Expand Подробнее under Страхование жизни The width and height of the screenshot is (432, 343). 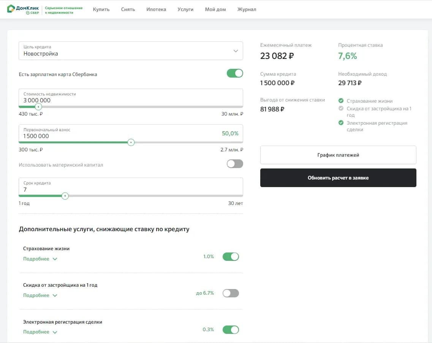40,259
